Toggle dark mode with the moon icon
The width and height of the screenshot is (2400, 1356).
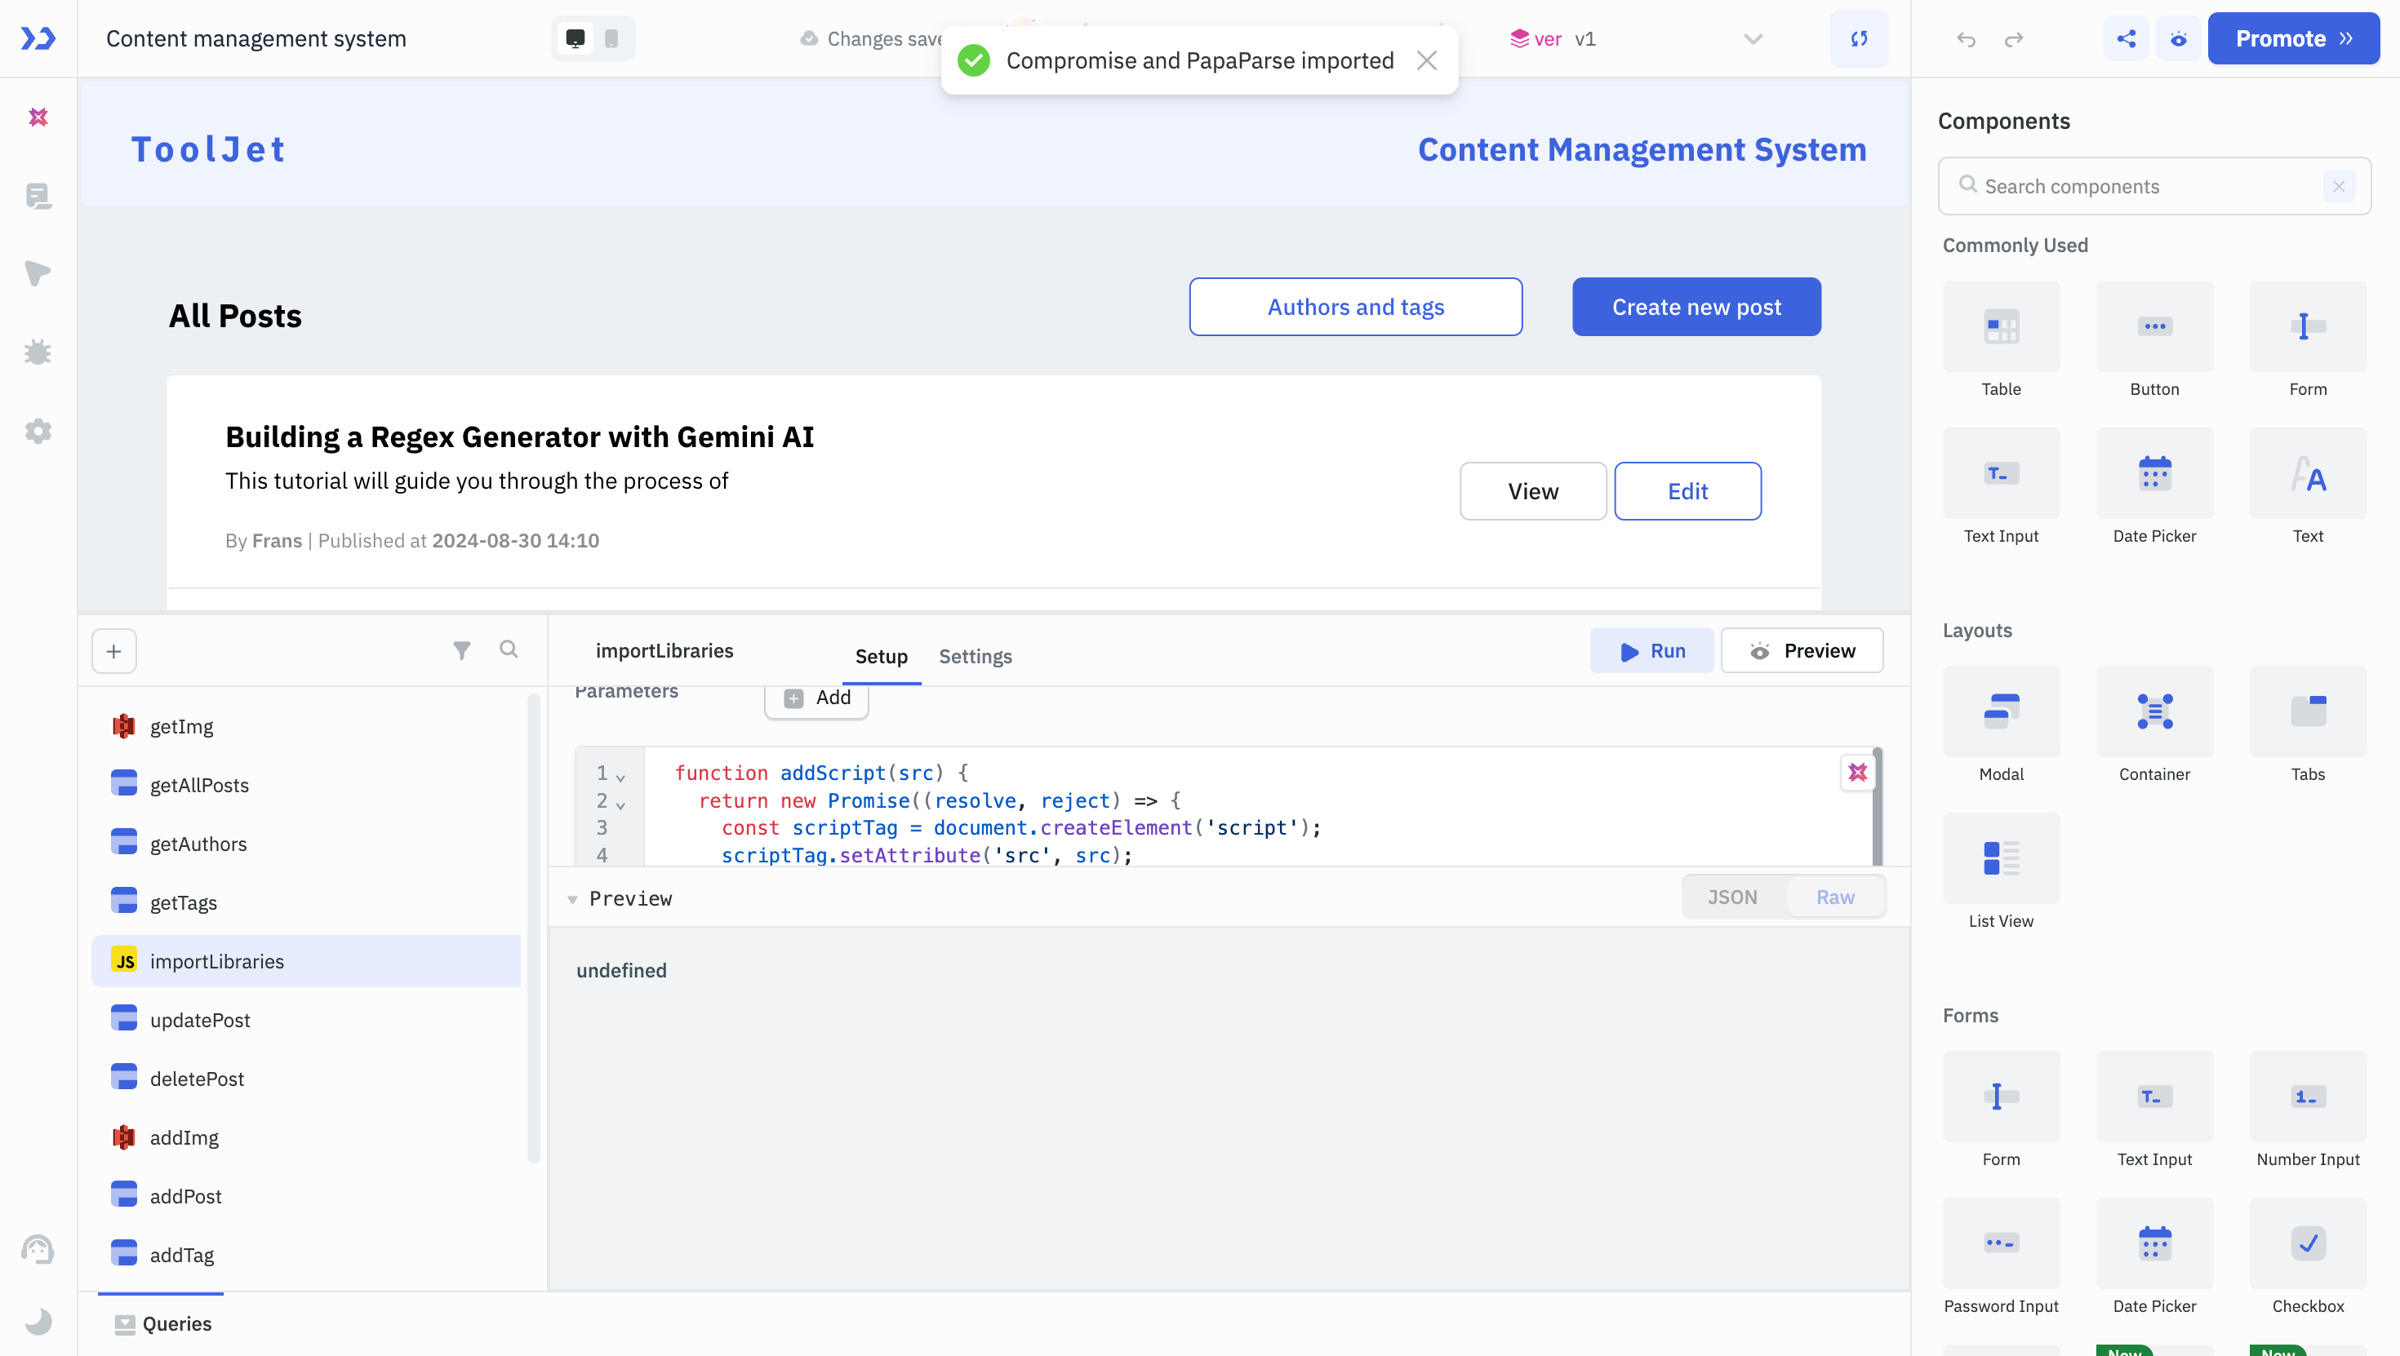pos(38,1322)
